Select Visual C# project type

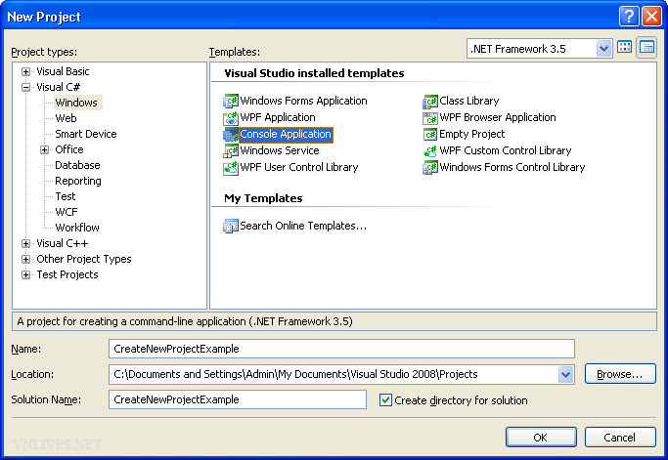click(58, 87)
